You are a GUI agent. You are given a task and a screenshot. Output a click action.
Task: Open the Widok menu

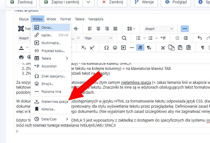tap(51, 19)
